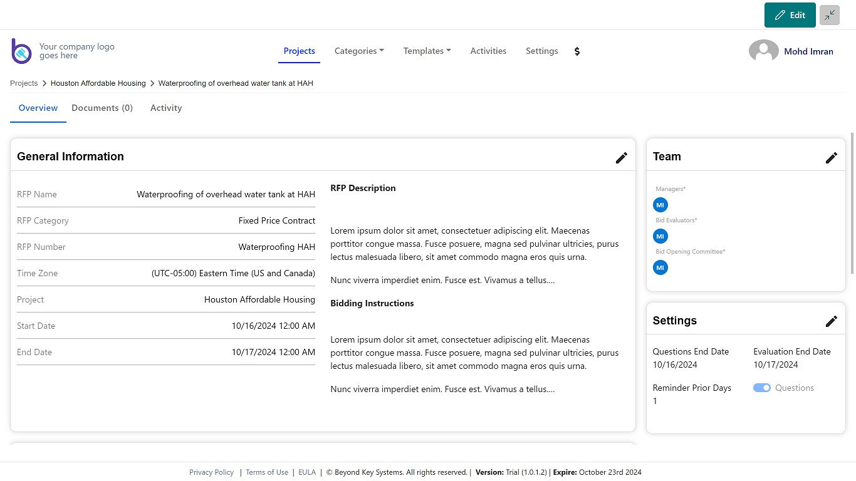Switch to the Documents (0) tab

pyautogui.click(x=102, y=108)
